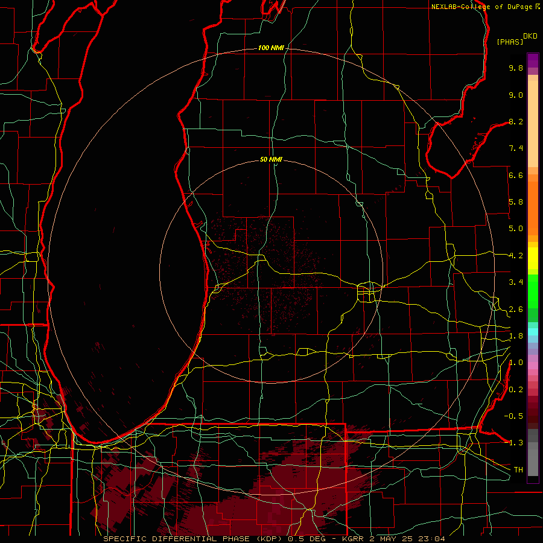The width and height of the screenshot is (543, 543).
Task: Click the -0.5 scale value
Action: pos(513,416)
